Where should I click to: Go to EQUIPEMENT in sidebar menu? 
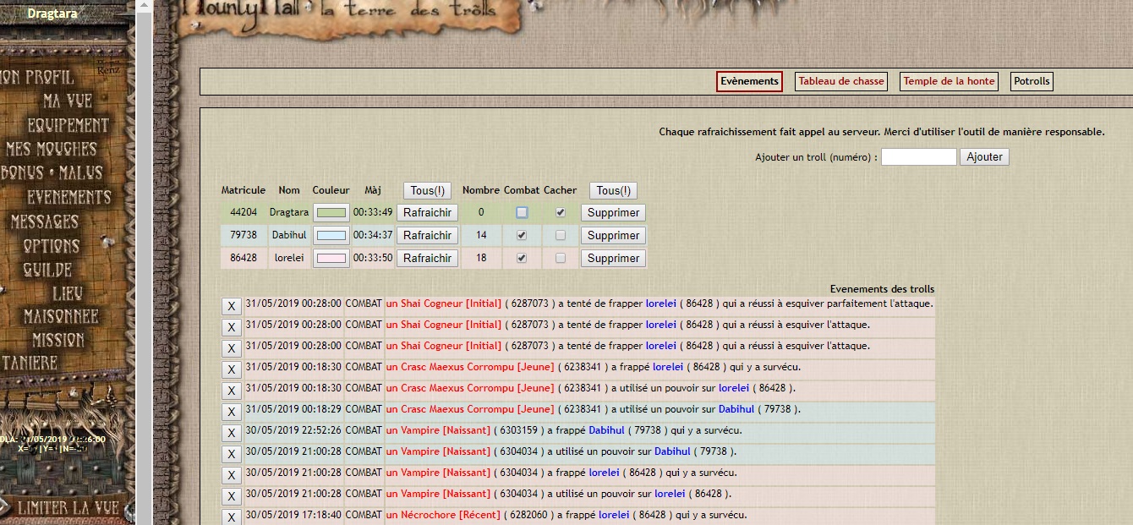click(68, 125)
